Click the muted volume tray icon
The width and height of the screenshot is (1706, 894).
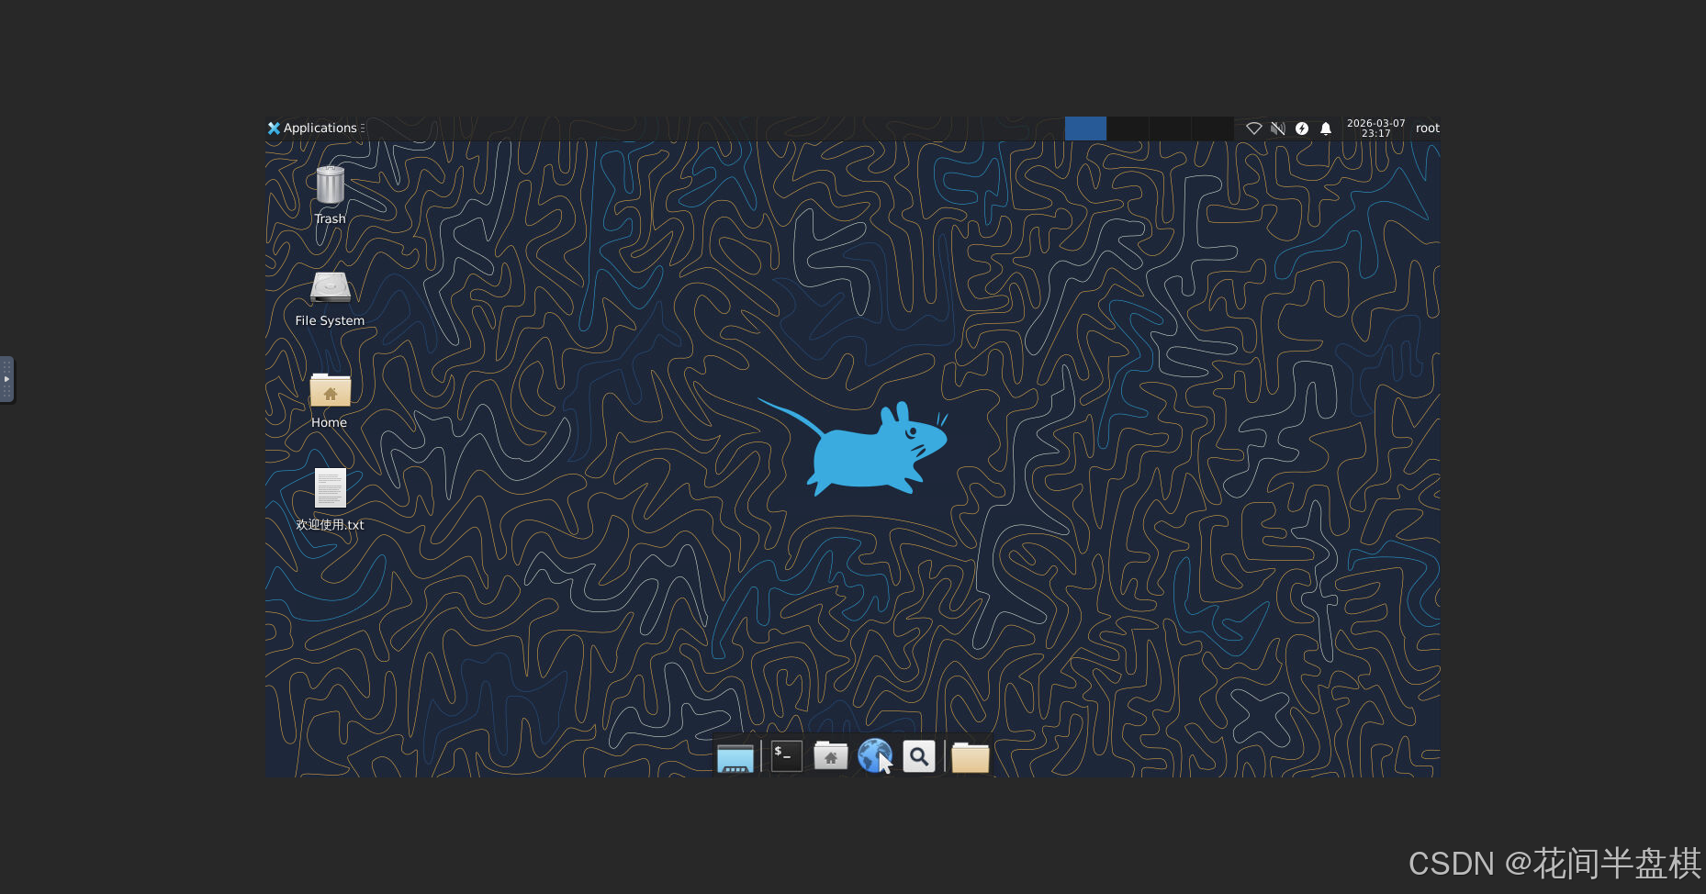pyautogui.click(x=1277, y=129)
